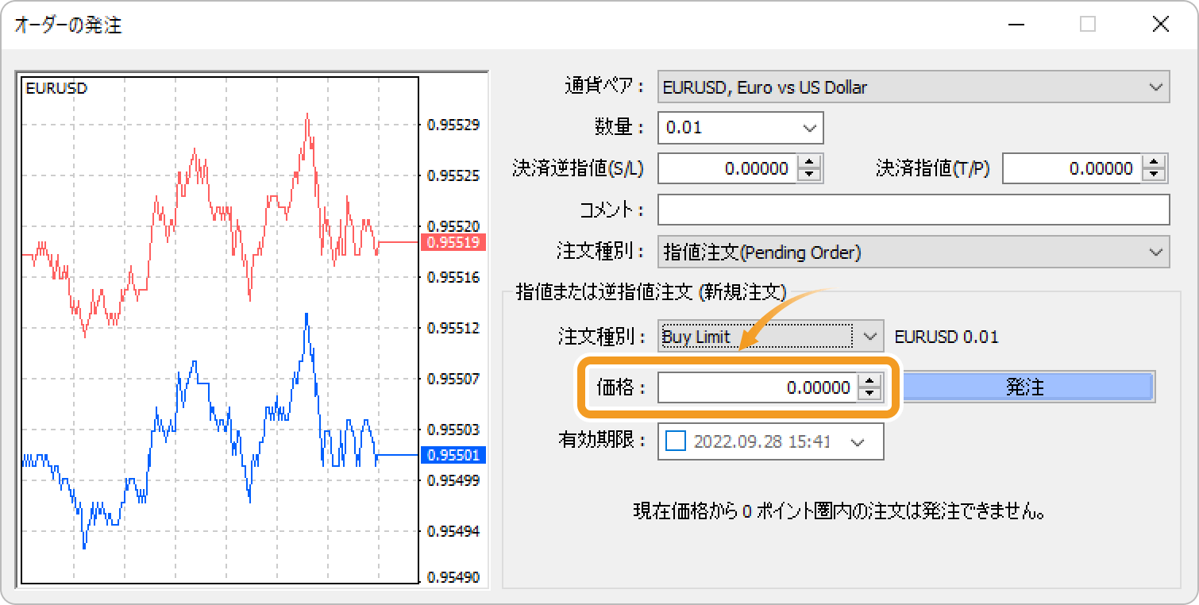The image size is (1199, 605).
Task: Open the 有効期限 date dropdown arrow
Action: (858, 441)
